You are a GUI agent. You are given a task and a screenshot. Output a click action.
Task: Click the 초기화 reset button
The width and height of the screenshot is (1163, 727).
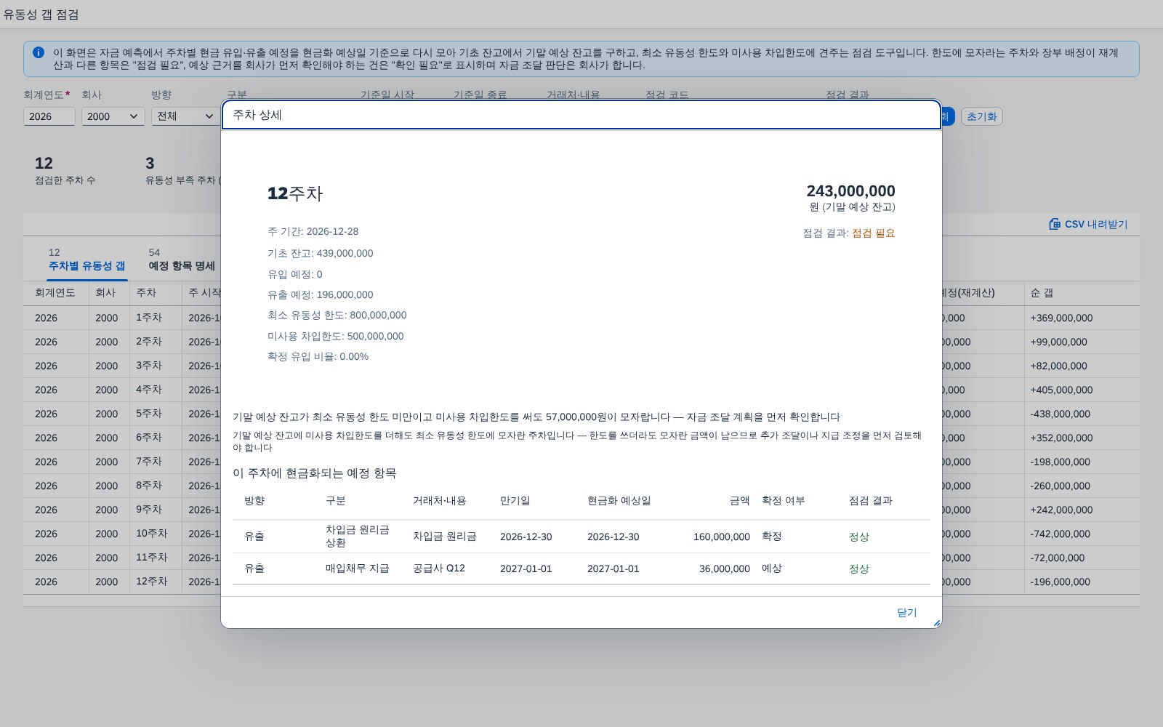click(x=982, y=116)
